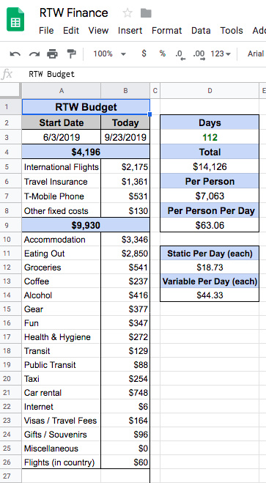Click the Undo arrow icon
This screenshot has height=483, width=266.
tap(15, 54)
